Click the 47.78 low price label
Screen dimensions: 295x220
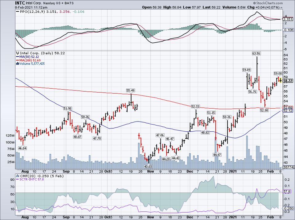97,138
